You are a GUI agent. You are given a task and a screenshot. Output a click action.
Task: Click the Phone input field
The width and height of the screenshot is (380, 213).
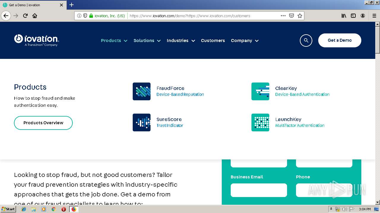pos(324,190)
